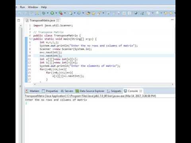
Task: Click the editor horizontal scrollbar track
Action: (103, 84)
